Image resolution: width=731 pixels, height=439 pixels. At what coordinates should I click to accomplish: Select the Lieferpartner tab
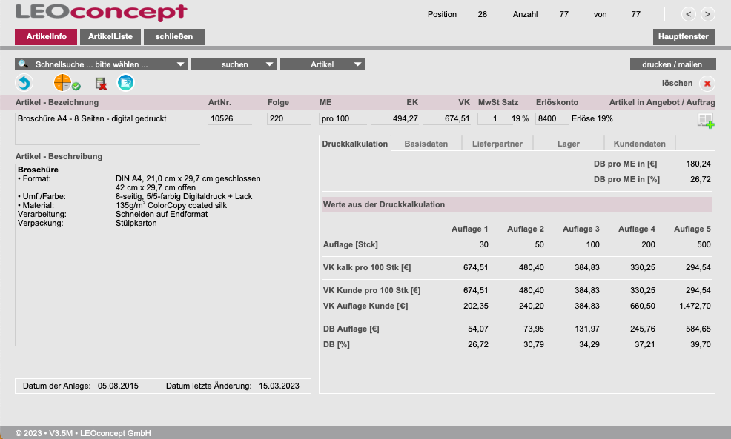click(x=497, y=144)
